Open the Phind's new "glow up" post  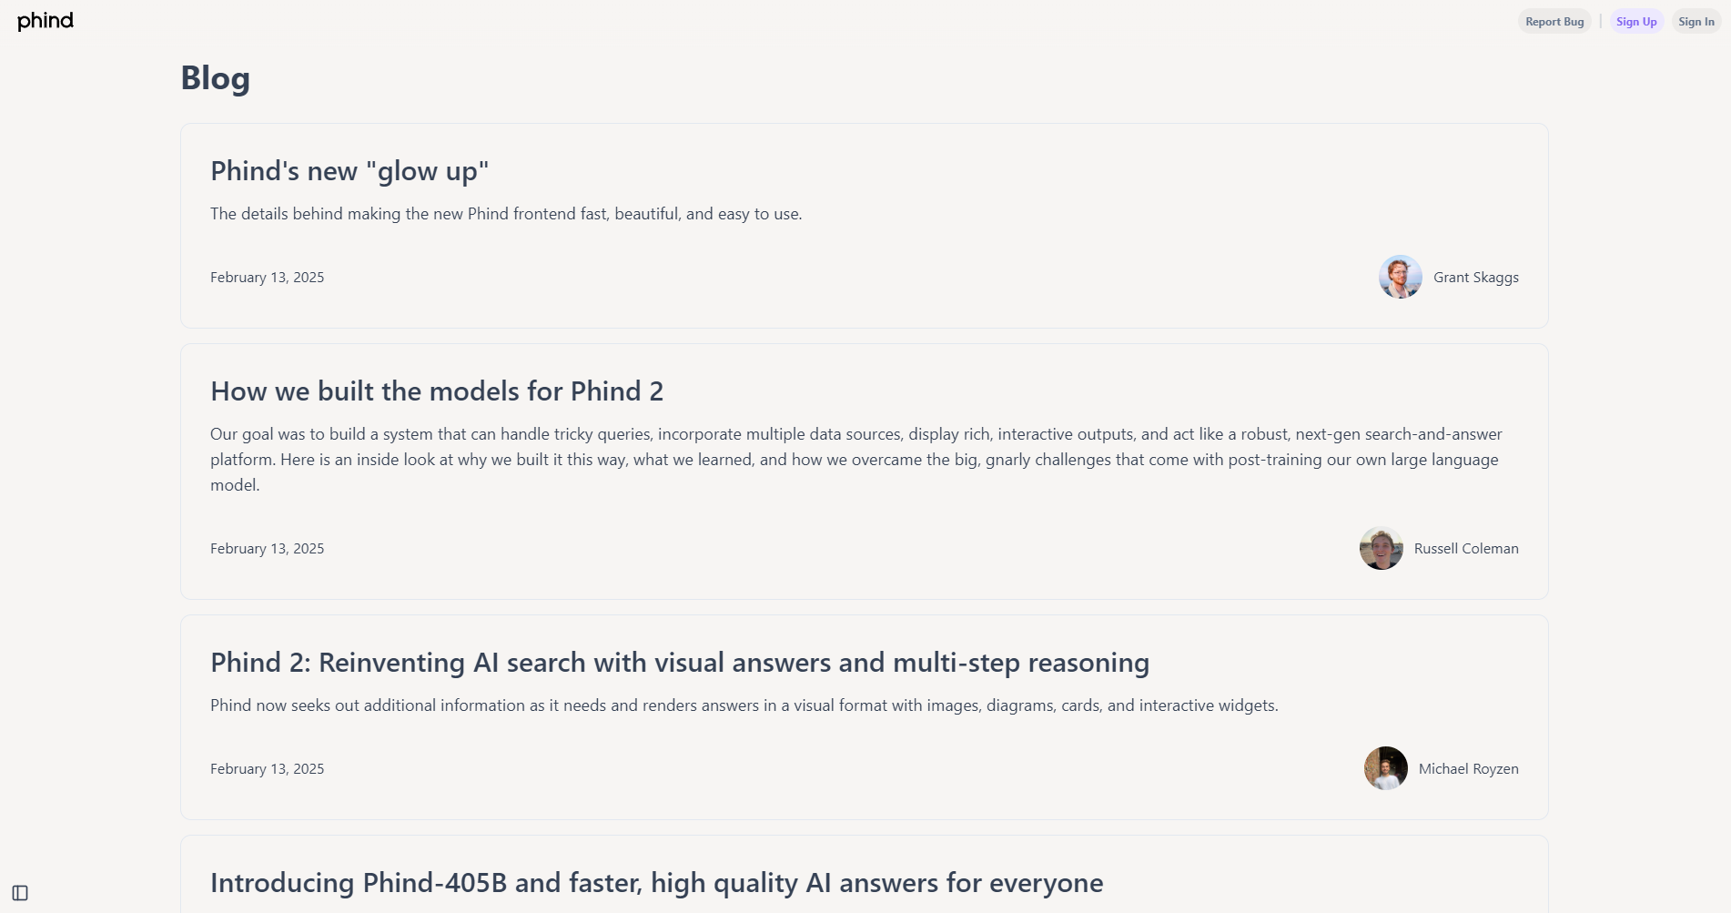(349, 171)
